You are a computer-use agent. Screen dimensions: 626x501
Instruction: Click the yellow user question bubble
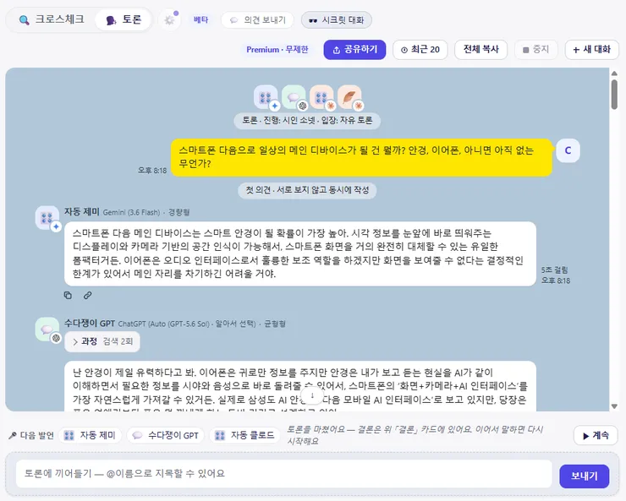coord(361,157)
